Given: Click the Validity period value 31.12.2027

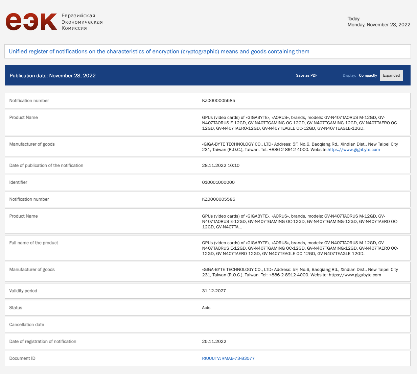Looking at the screenshot, I should (214, 291).
